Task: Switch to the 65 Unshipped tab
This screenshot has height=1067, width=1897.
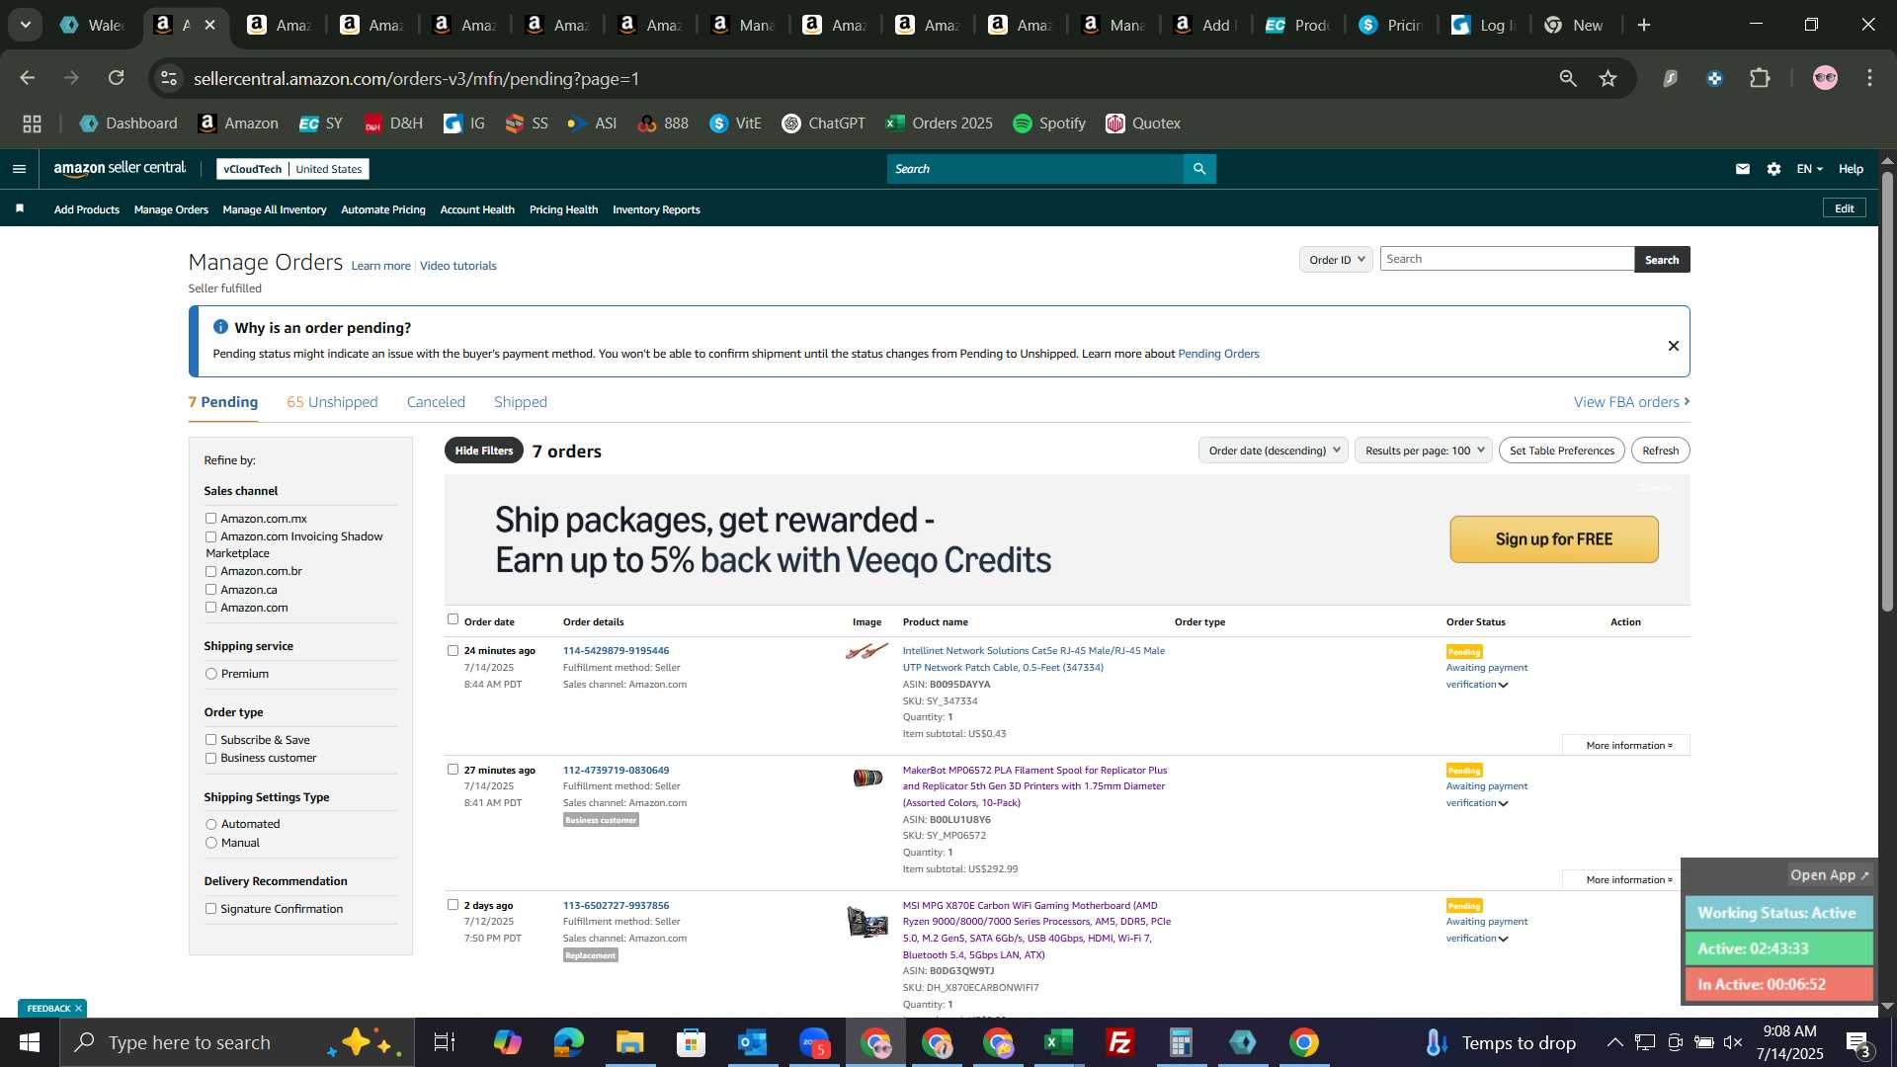Action: (x=332, y=402)
